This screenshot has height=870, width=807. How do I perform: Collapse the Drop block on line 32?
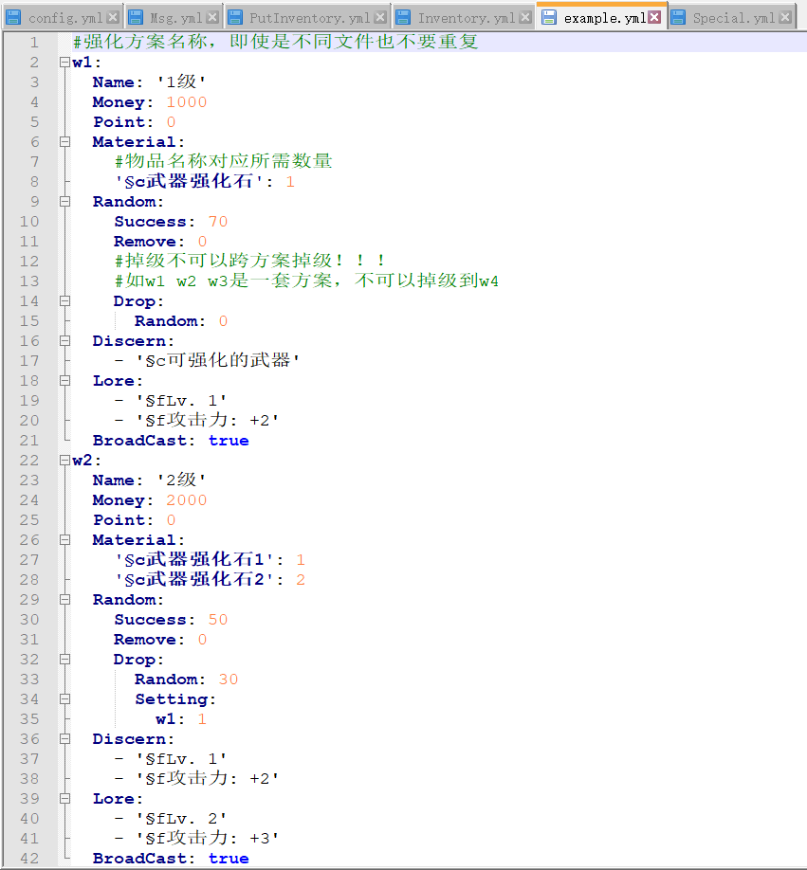[x=64, y=660]
